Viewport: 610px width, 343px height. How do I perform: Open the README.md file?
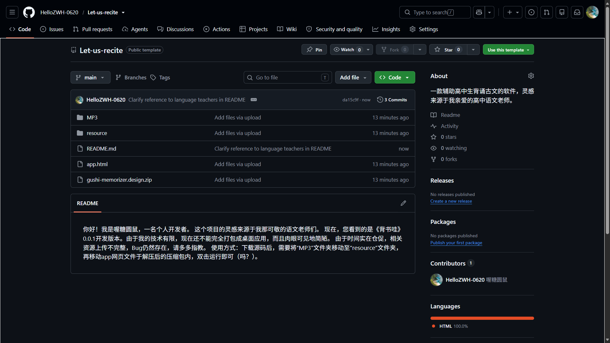pos(101,149)
